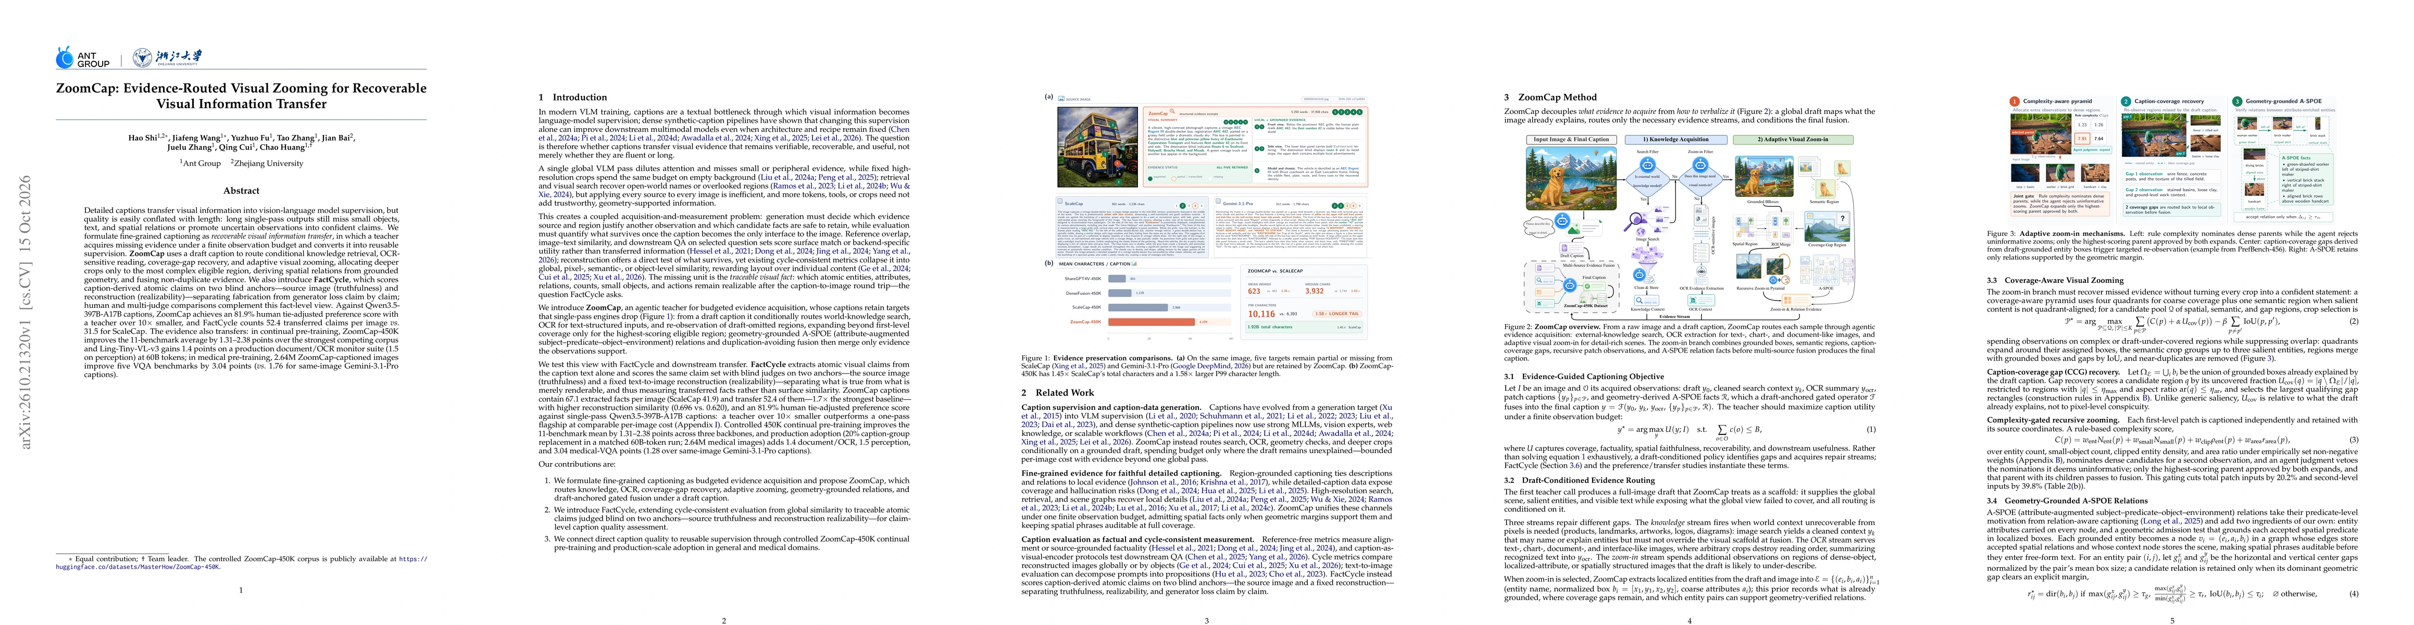Click the '1) Knowledge Acquisition' header in Figure 2
Viewport: 2414px width, 625px height.
pyautogui.click(x=1677, y=140)
